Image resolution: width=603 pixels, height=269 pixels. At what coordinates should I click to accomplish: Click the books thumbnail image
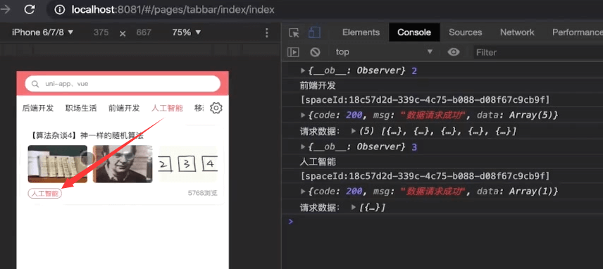[58, 164]
